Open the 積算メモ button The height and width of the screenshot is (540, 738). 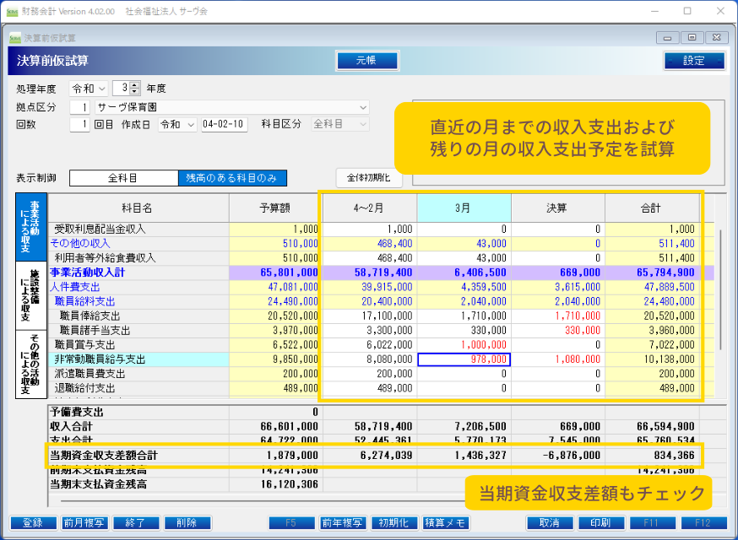(446, 523)
